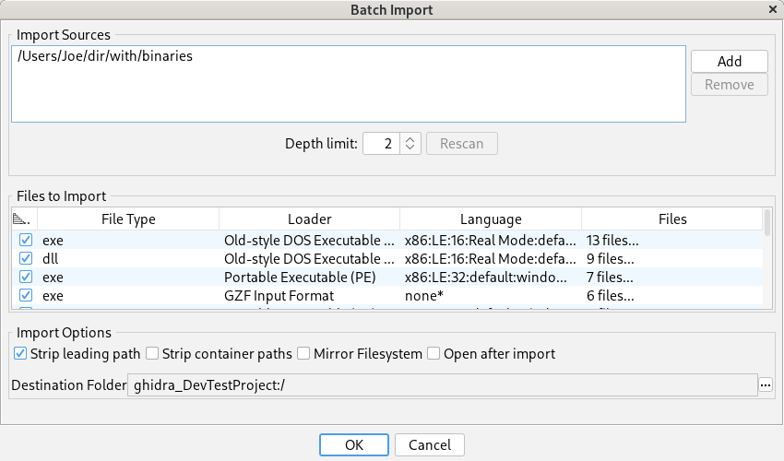The height and width of the screenshot is (461, 784).
Task: Disable Strip leading path option
Action: coord(20,354)
